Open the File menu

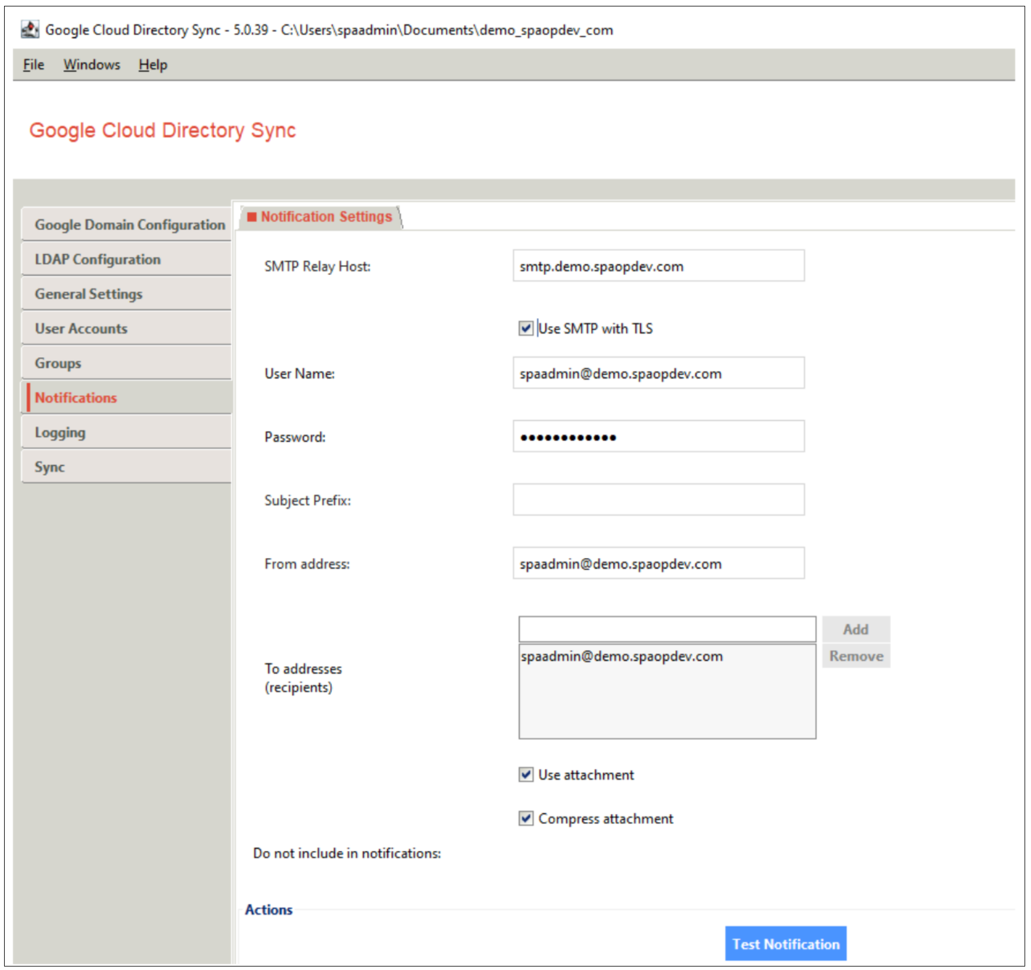(33, 65)
